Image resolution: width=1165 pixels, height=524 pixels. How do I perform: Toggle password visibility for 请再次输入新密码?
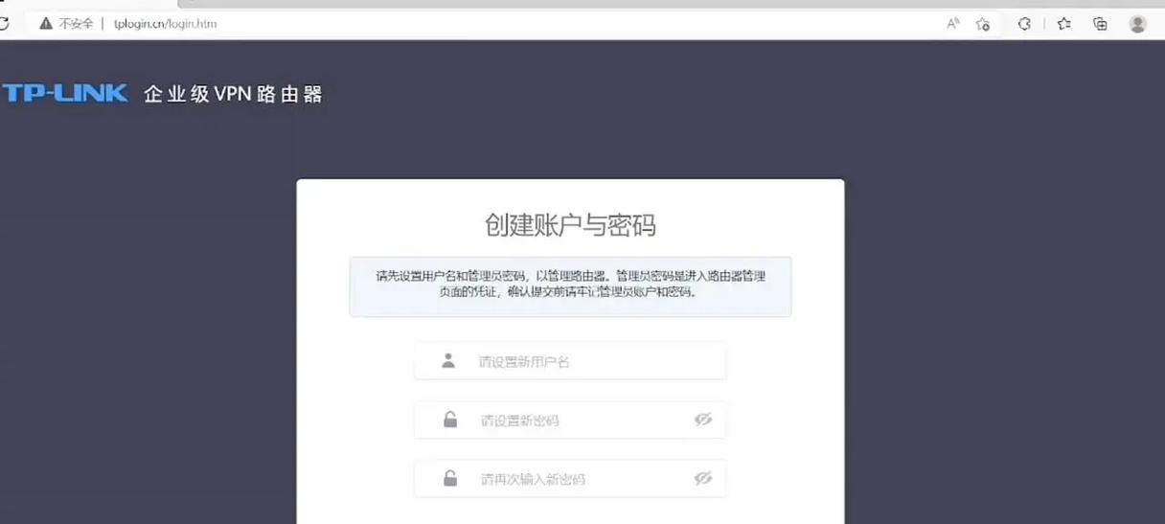[703, 478]
